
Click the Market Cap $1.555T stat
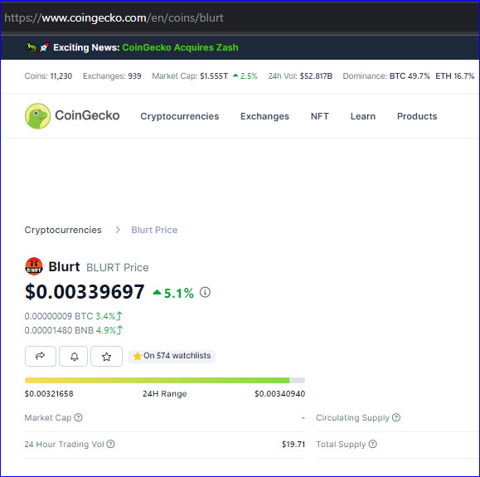(190, 76)
